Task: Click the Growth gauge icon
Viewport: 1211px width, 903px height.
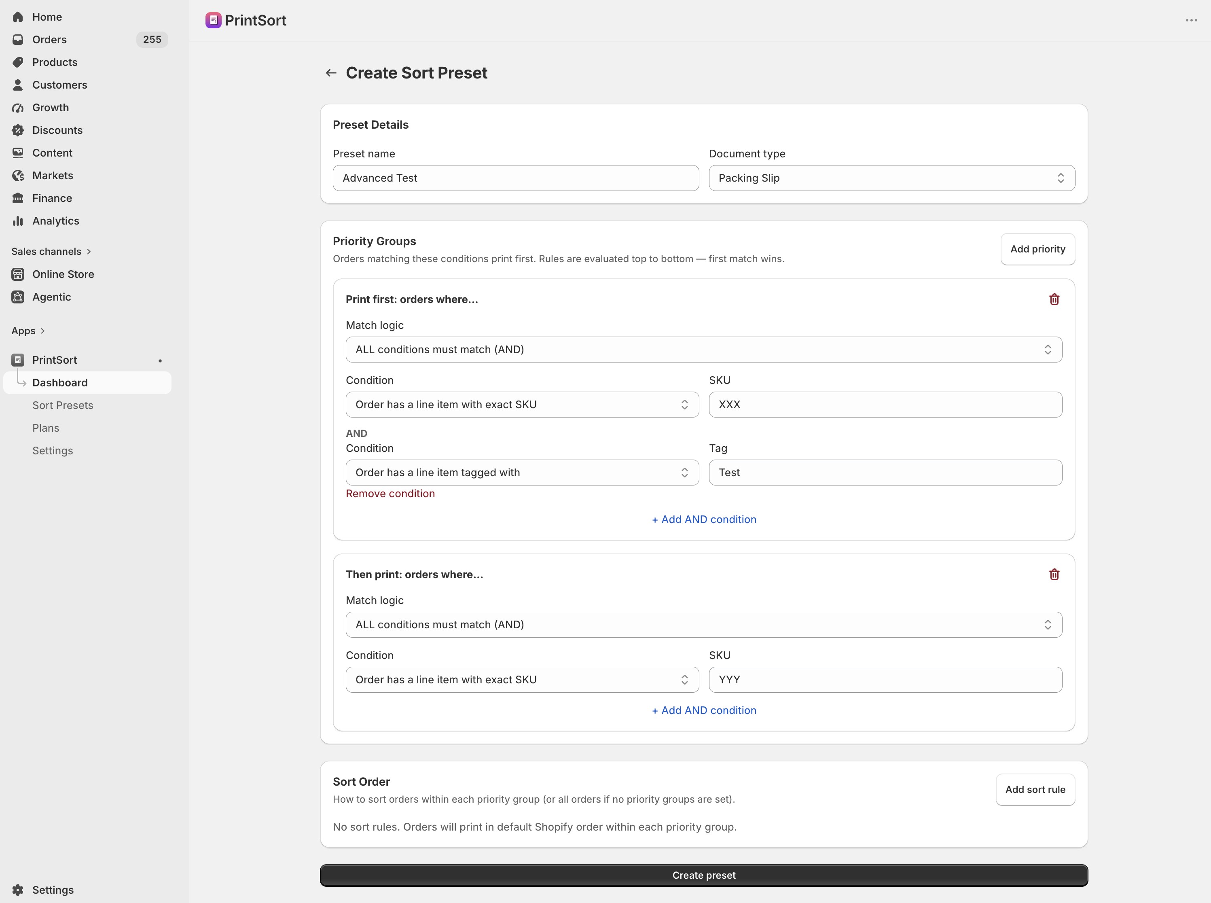Action: (x=18, y=108)
